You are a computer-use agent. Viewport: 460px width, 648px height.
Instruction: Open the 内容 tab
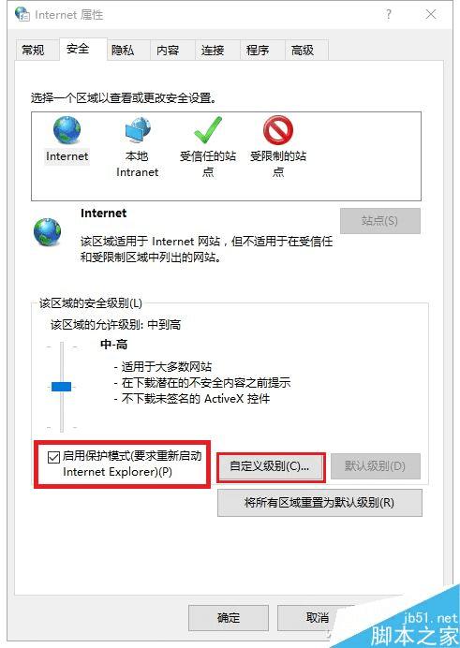pyautogui.click(x=168, y=51)
